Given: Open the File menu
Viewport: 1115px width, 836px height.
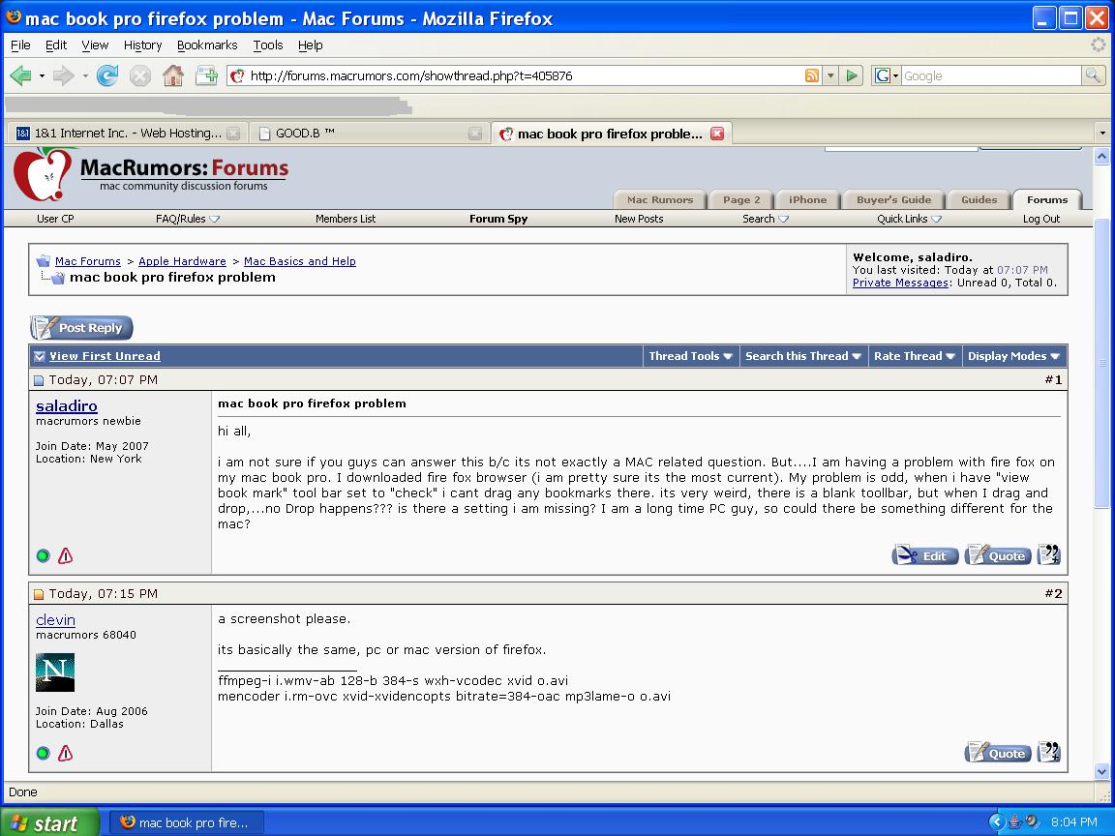Looking at the screenshot, I should 20,45.
